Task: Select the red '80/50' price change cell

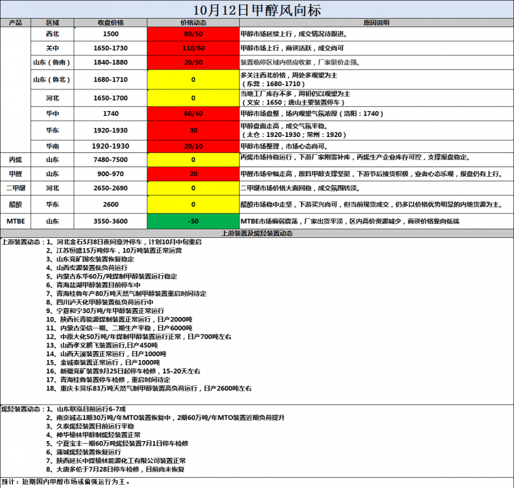Action: [193, 34]
